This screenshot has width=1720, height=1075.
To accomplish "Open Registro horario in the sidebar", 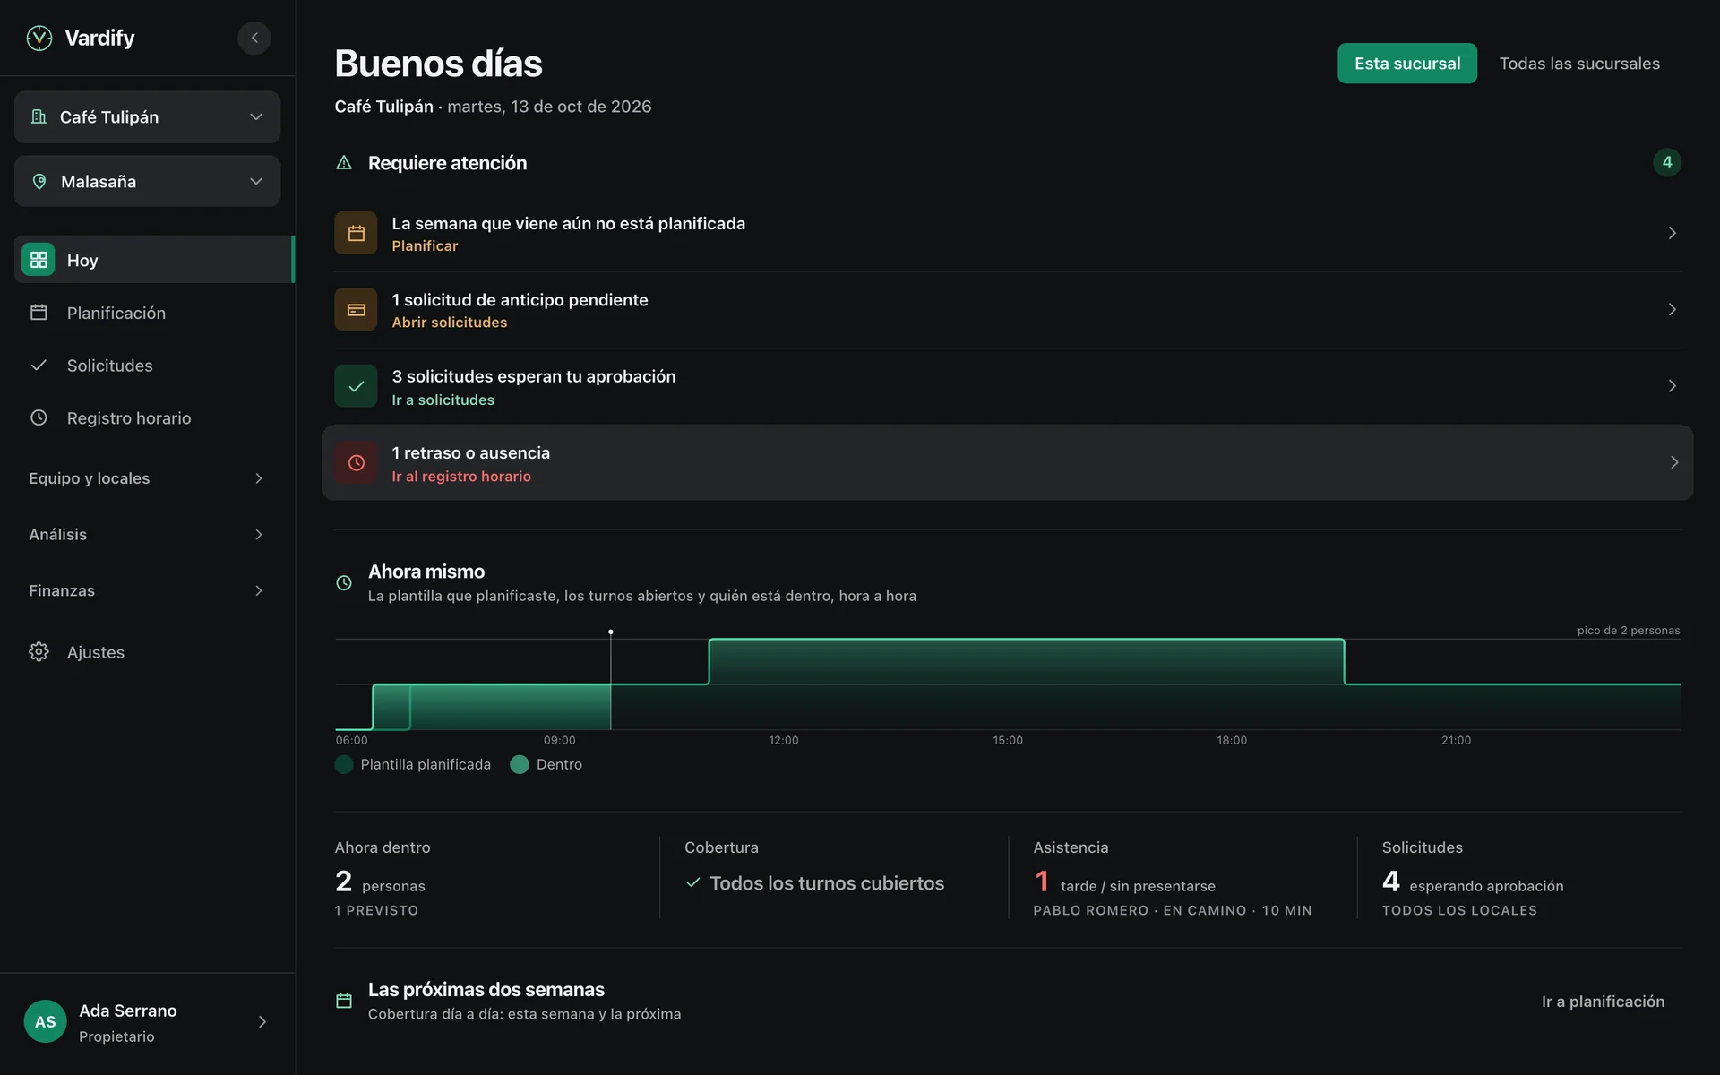I will tap(147, 417).
